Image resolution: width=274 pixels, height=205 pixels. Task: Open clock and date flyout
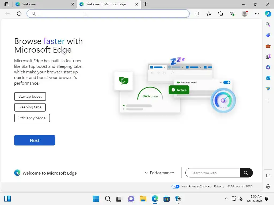tap(254, 199)
